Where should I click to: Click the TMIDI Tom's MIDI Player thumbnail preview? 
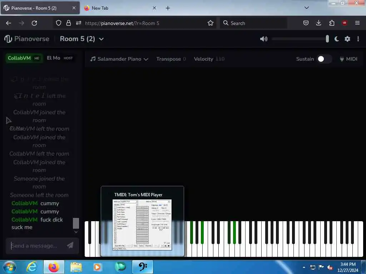[x=142, y=225]
